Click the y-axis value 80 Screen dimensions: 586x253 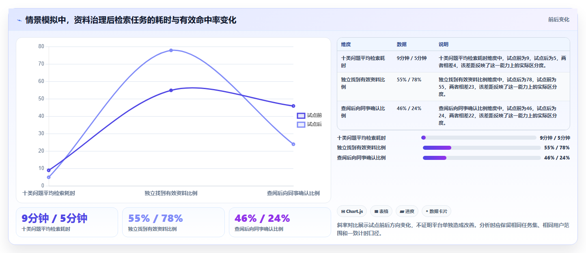(x=41, y=46)
